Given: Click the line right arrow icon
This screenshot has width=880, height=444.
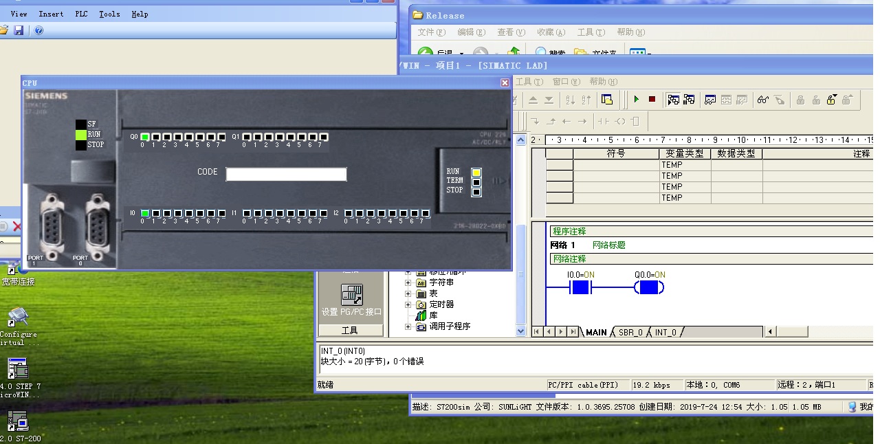Looking at the screenshot, I should click(582, 121).
